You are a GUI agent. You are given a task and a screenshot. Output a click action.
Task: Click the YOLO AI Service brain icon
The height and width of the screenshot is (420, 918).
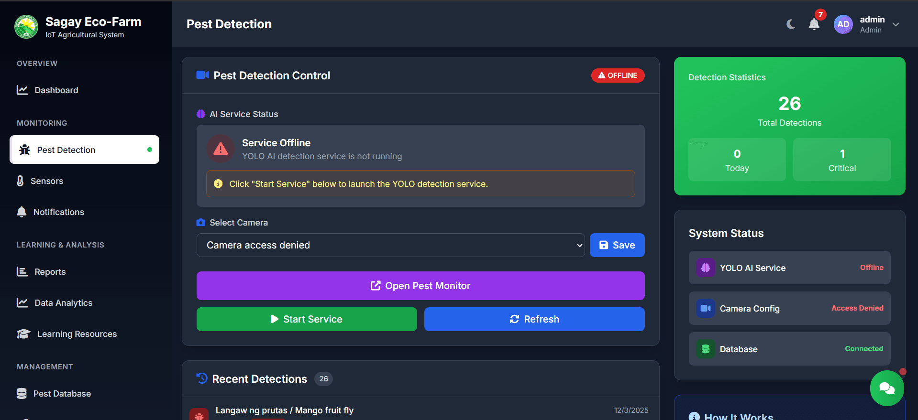pos(706,268)
